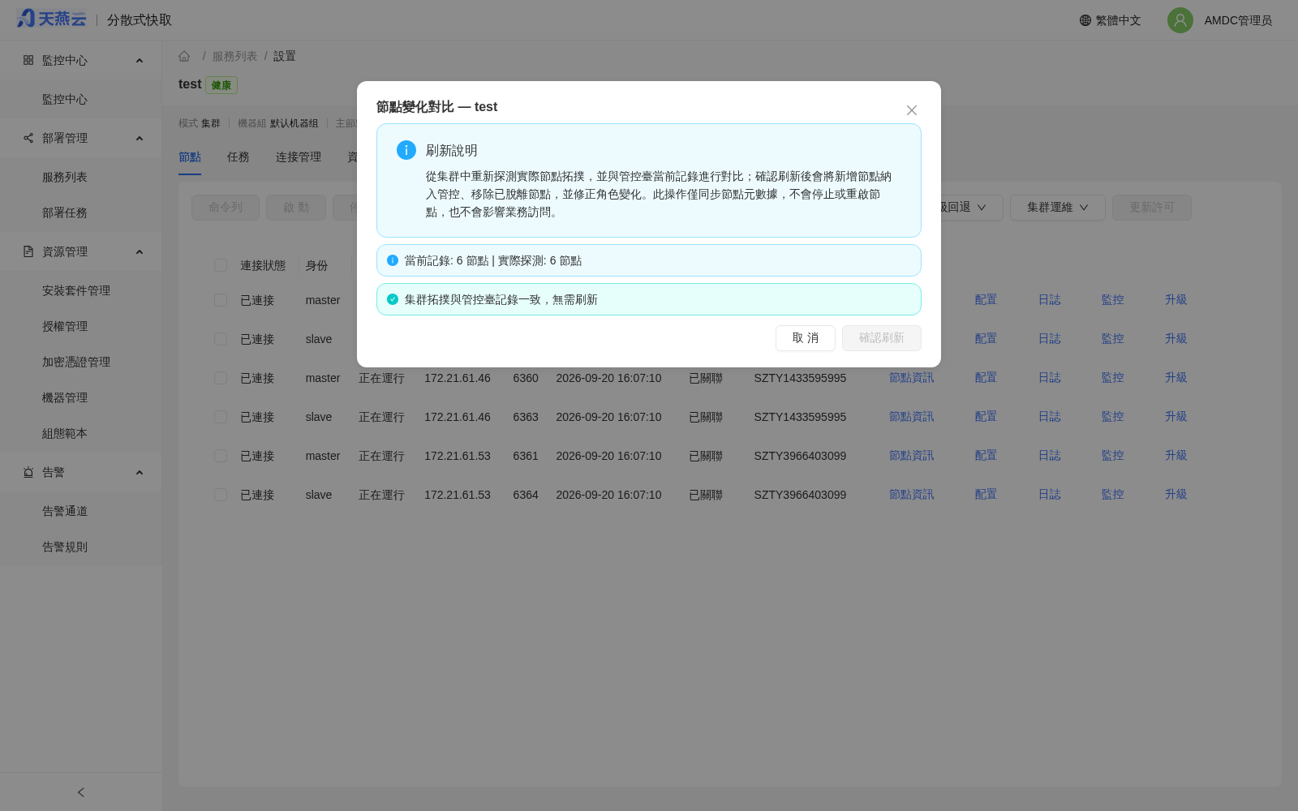The height and width of the screenshot is (811, 1298).
Task: Go to 服務列表 breadcrumb link
Action: tap(234, 56)
